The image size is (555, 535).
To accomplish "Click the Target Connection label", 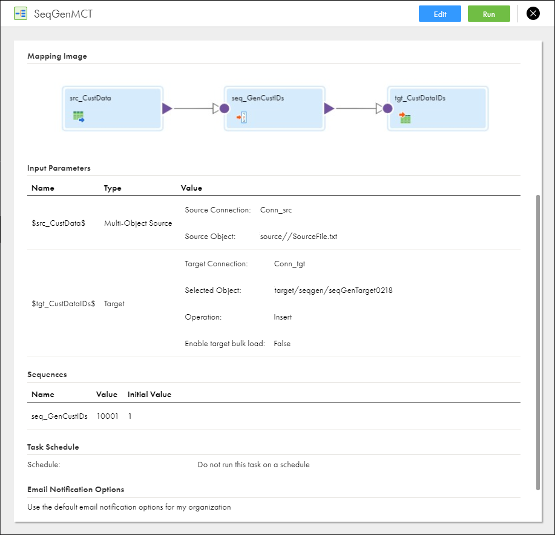I will pyautogui.click(x=216, y=264).
